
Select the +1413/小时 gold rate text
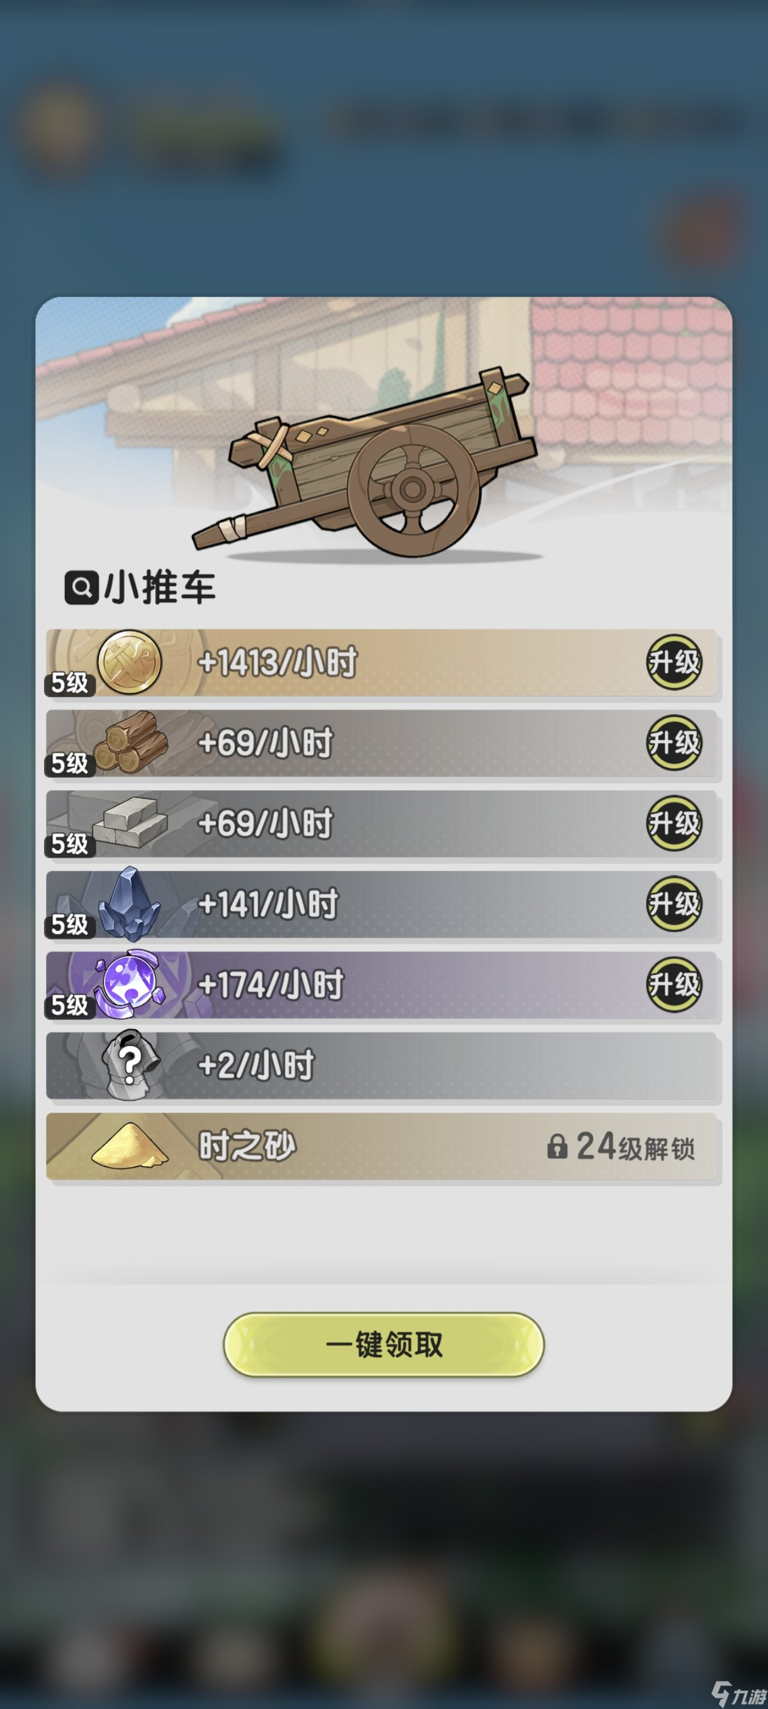click(277, 662)
